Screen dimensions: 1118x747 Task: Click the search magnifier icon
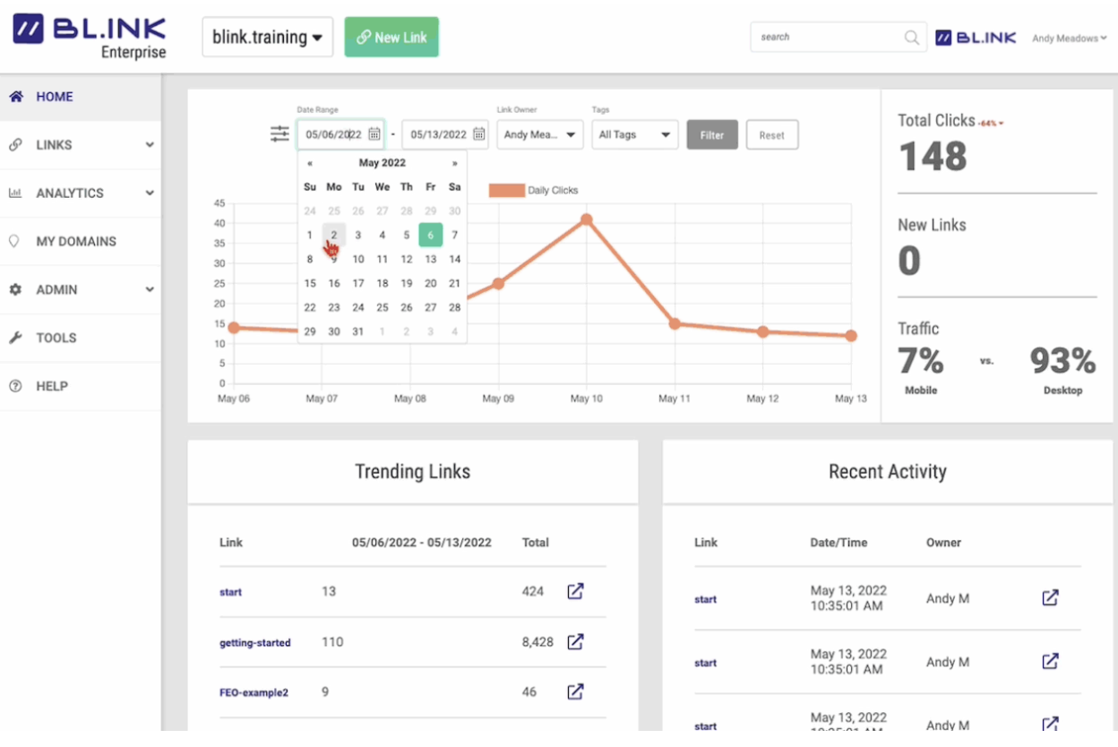911,38
